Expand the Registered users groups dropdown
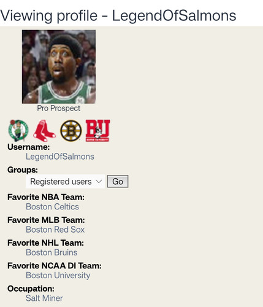Image resolution: width=263 pixels, height=307 pixels. coord(66,181)
